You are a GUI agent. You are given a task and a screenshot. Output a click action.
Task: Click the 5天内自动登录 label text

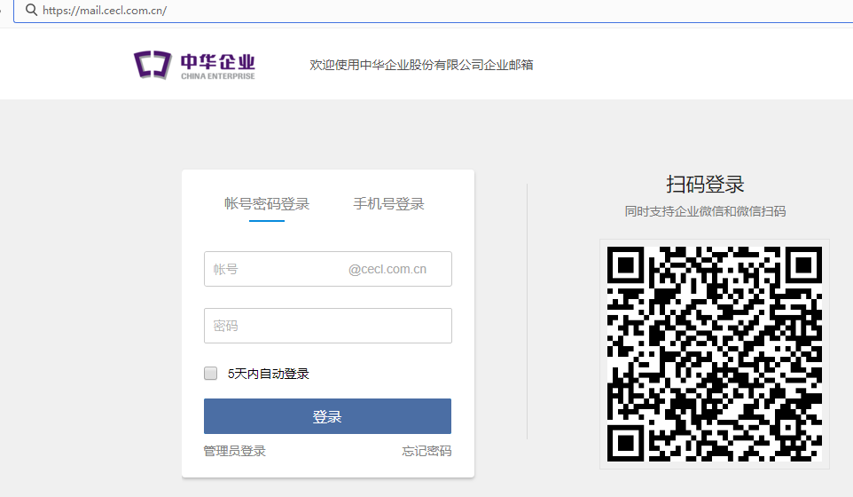[x=268, y=374]
